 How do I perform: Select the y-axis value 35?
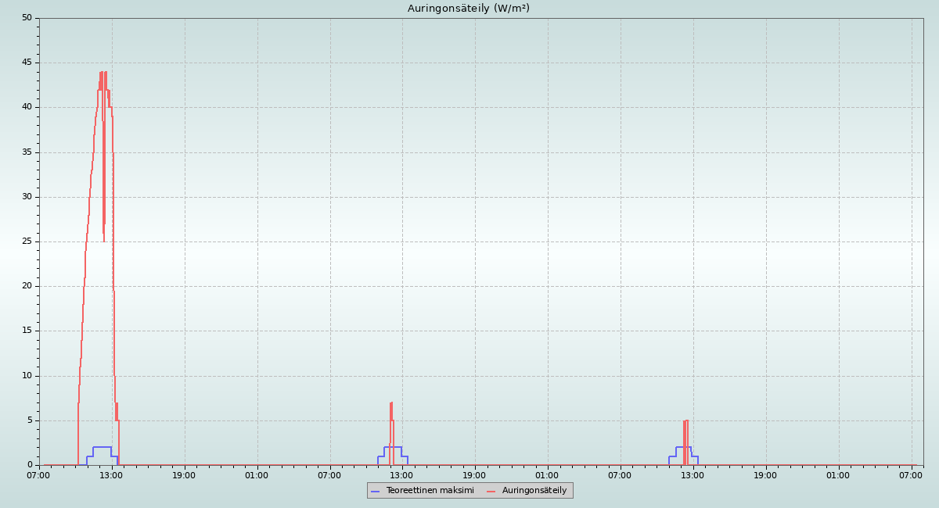(27, 152)
